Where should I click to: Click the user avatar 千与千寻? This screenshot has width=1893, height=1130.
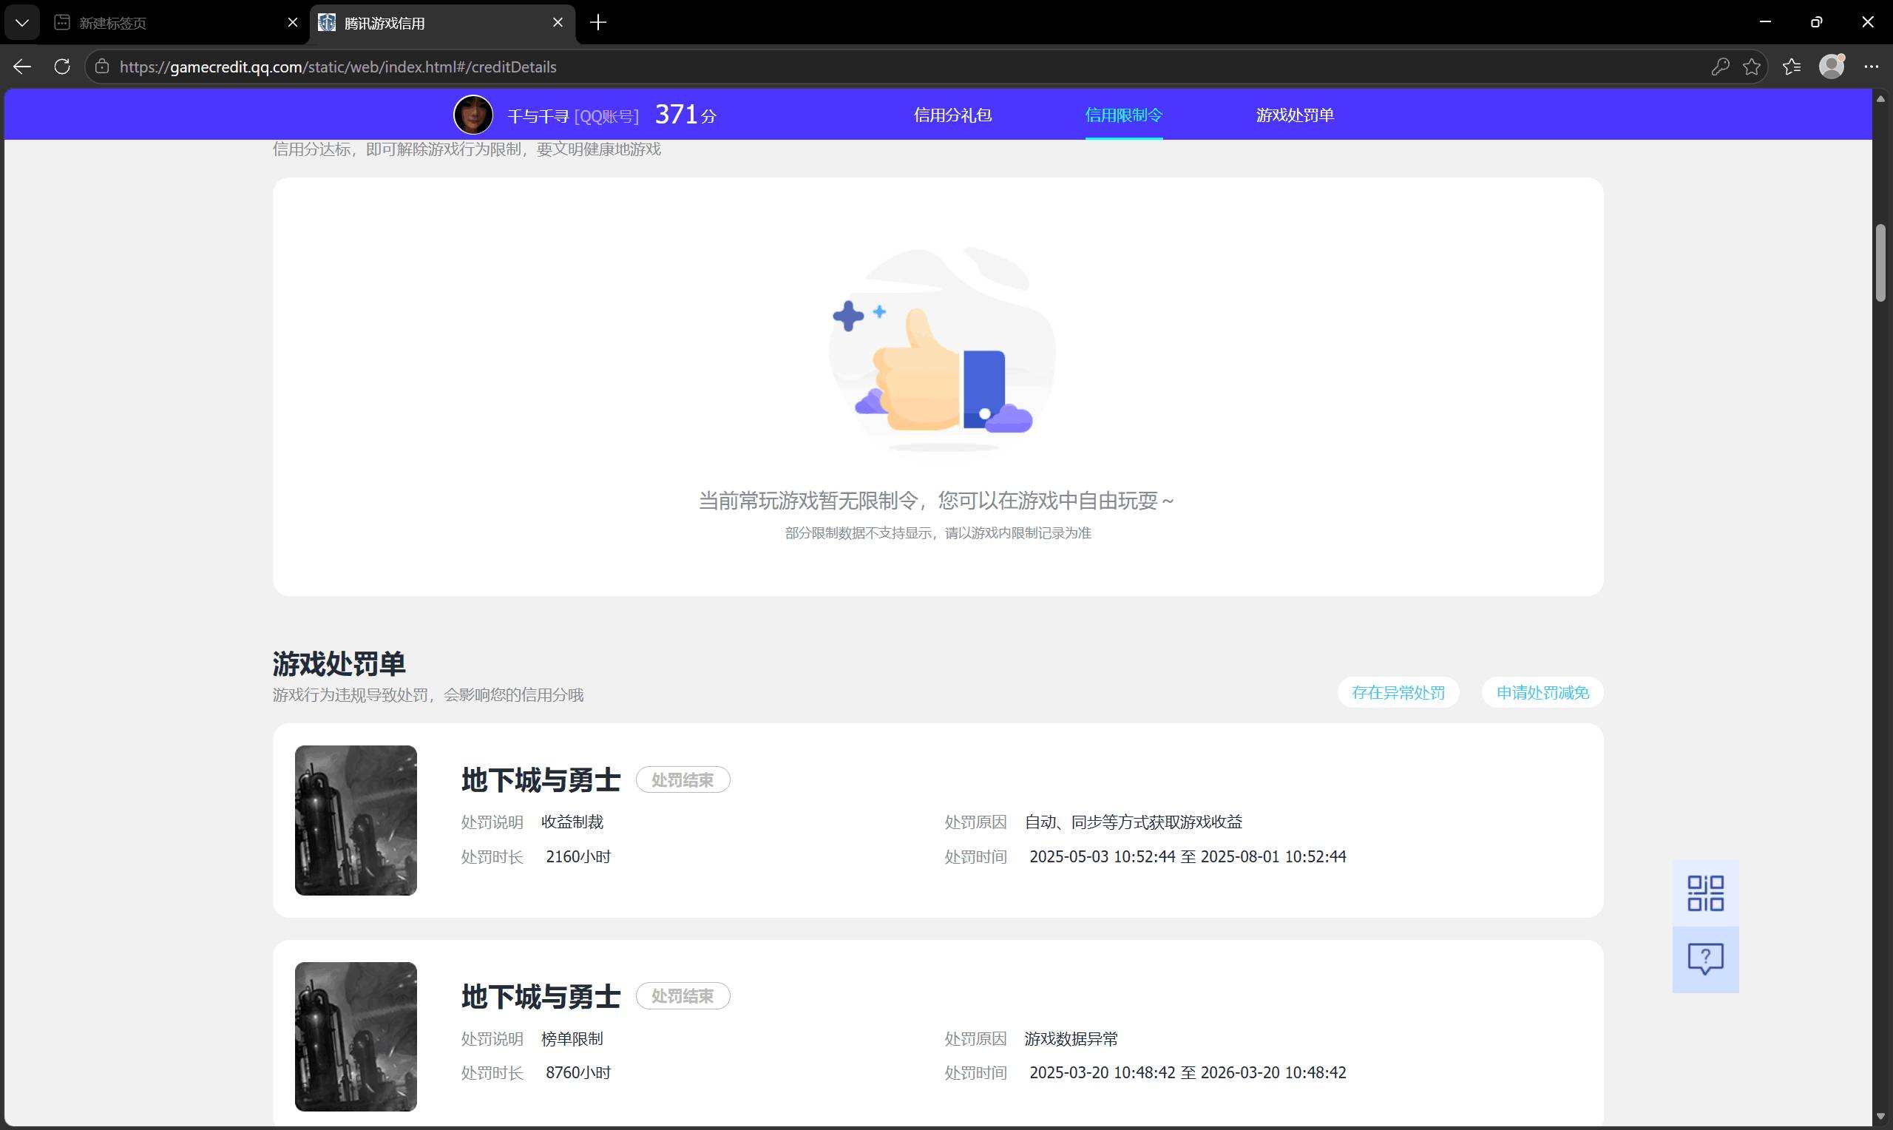tap(473, 115)
